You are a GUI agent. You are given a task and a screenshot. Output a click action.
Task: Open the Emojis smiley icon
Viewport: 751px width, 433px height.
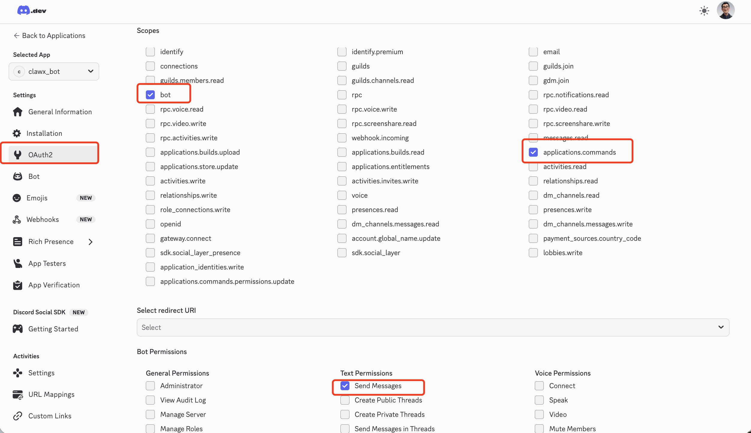point(17,198)
